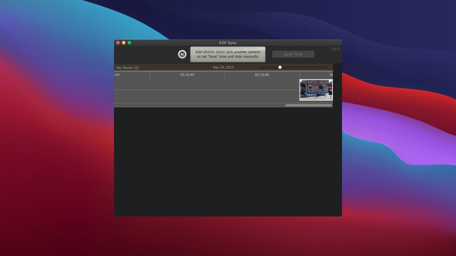
Task: Select the street building photo thumbnail
Action: (316, 90)
